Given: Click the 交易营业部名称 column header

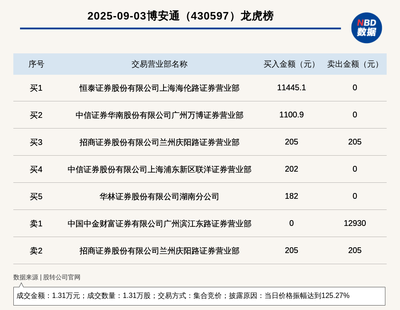Looking at the screenshot, I should [x=160, y=64].
